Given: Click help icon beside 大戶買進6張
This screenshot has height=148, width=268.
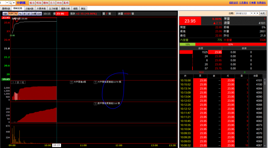Looking at the screenshot, I should click(71, 82).
